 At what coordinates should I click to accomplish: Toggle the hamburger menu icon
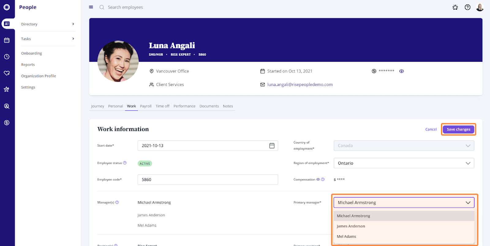(91, 7)
